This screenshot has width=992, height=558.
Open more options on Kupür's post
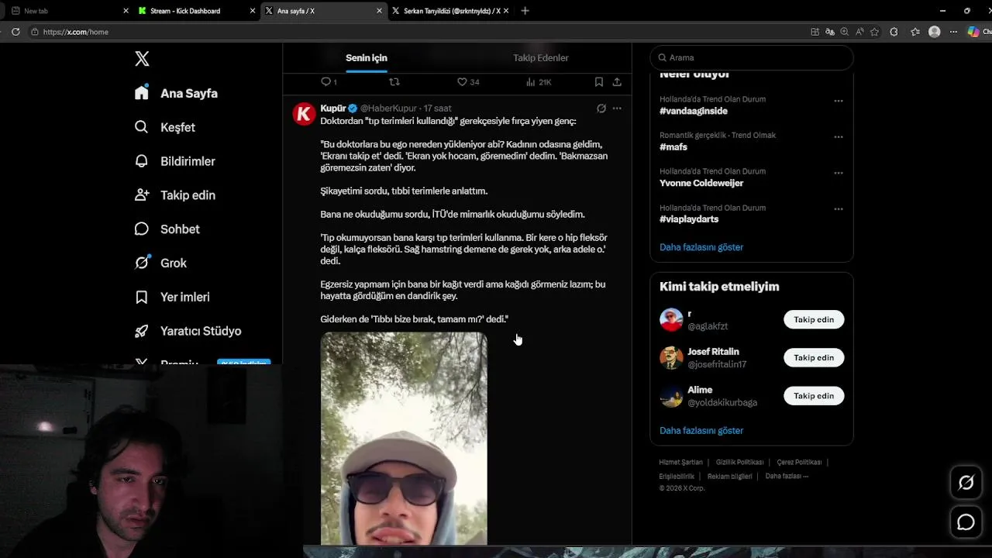pyautogui.click(x=617, y=108)
